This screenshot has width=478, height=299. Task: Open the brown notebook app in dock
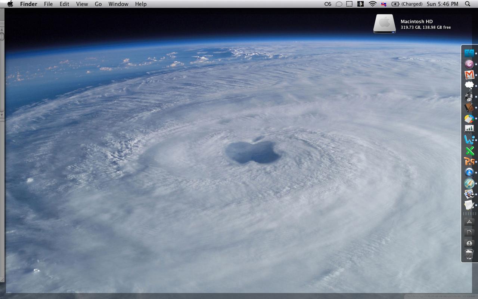pos(469,107)
